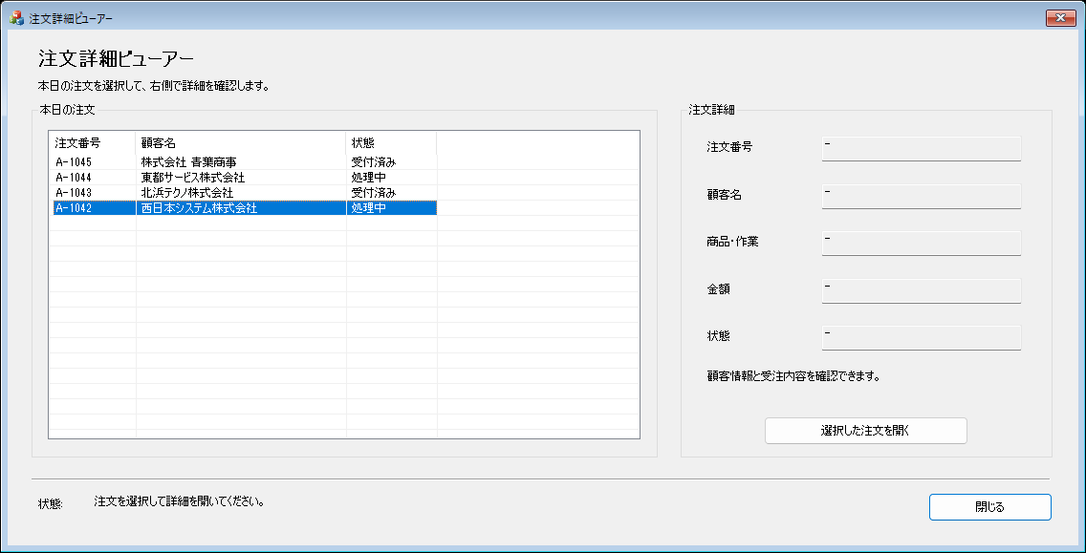Click the status message 注文を選択して詳細を開いてください。

tap(180, 501)
